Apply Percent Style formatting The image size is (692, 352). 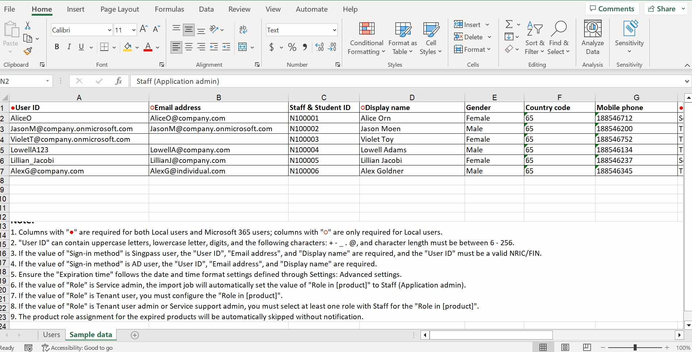point(292,47)
